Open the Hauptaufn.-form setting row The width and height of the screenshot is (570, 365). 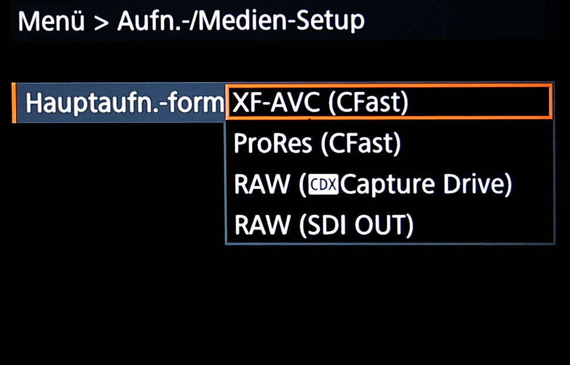(119, 103)
